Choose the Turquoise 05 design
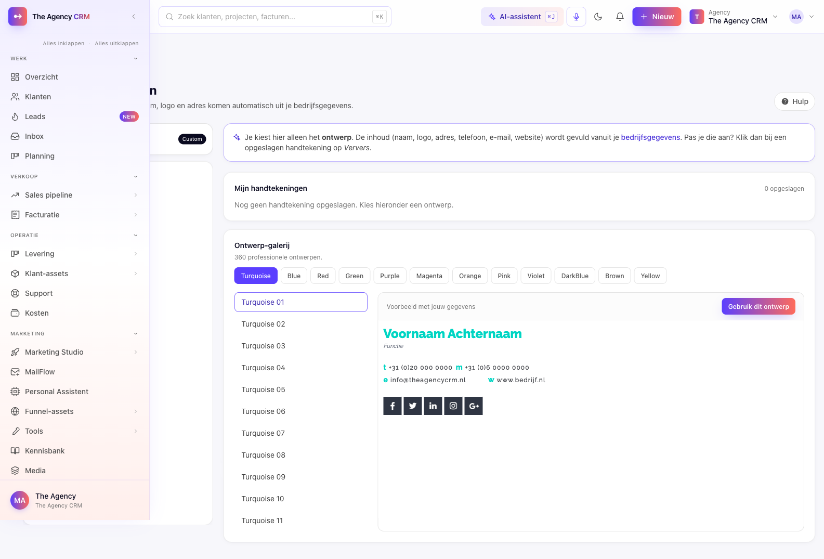Image resolution: width=824 pixels, height=559 pixels. pos(301,389)
